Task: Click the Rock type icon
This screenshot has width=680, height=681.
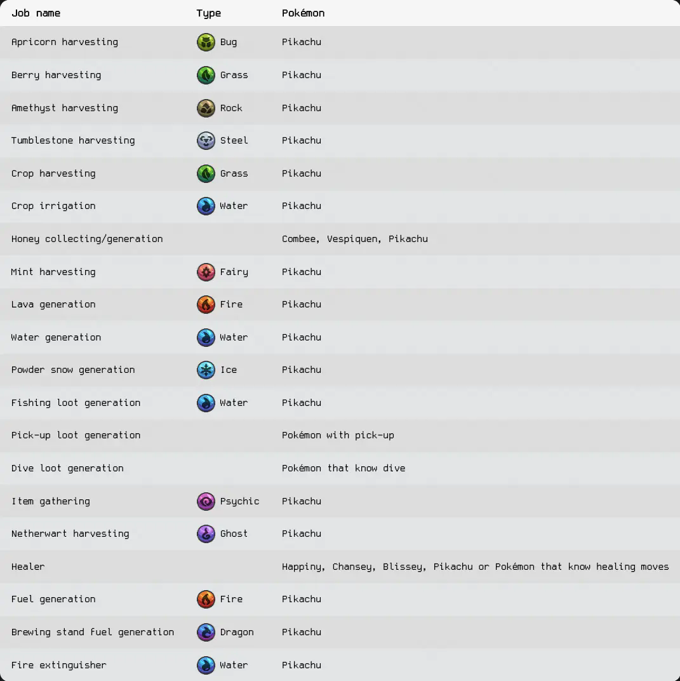Action: pyautogui.click(x=206, y=108)
